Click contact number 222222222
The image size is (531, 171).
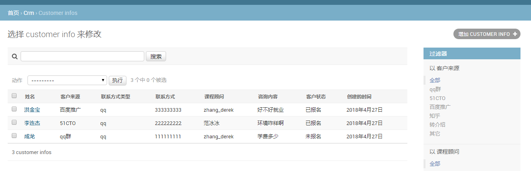168,123
